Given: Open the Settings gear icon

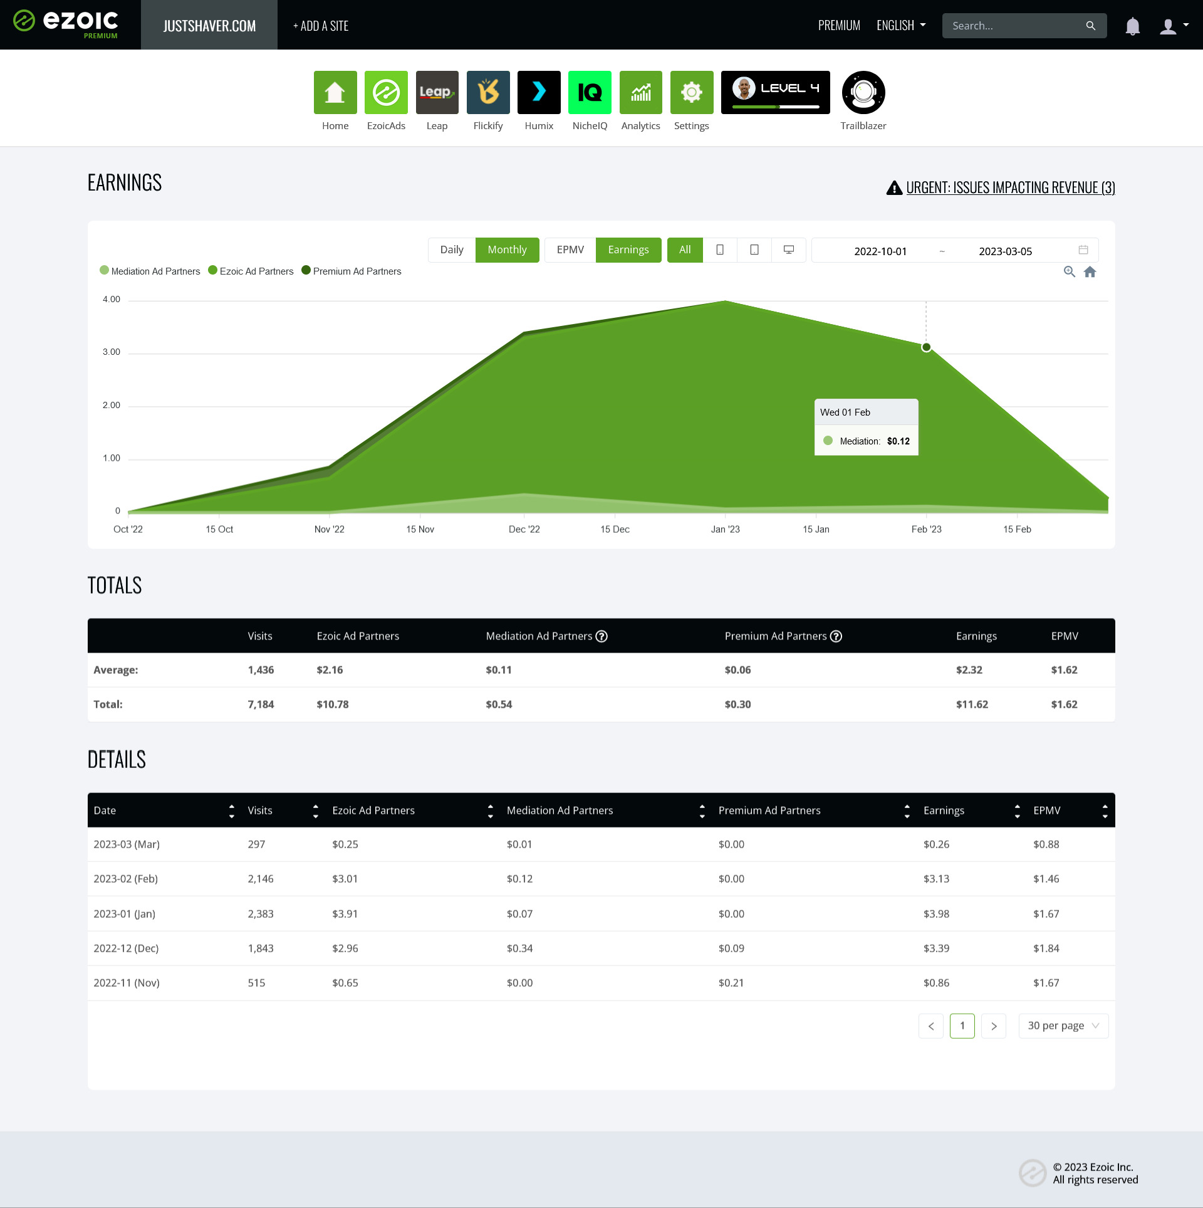Looking at the screenshot, I should 692,92.
